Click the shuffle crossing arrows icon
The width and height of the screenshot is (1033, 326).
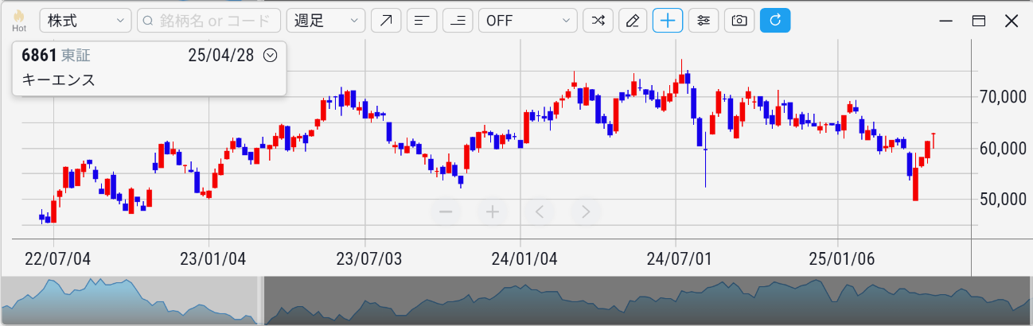coord(598,21)
